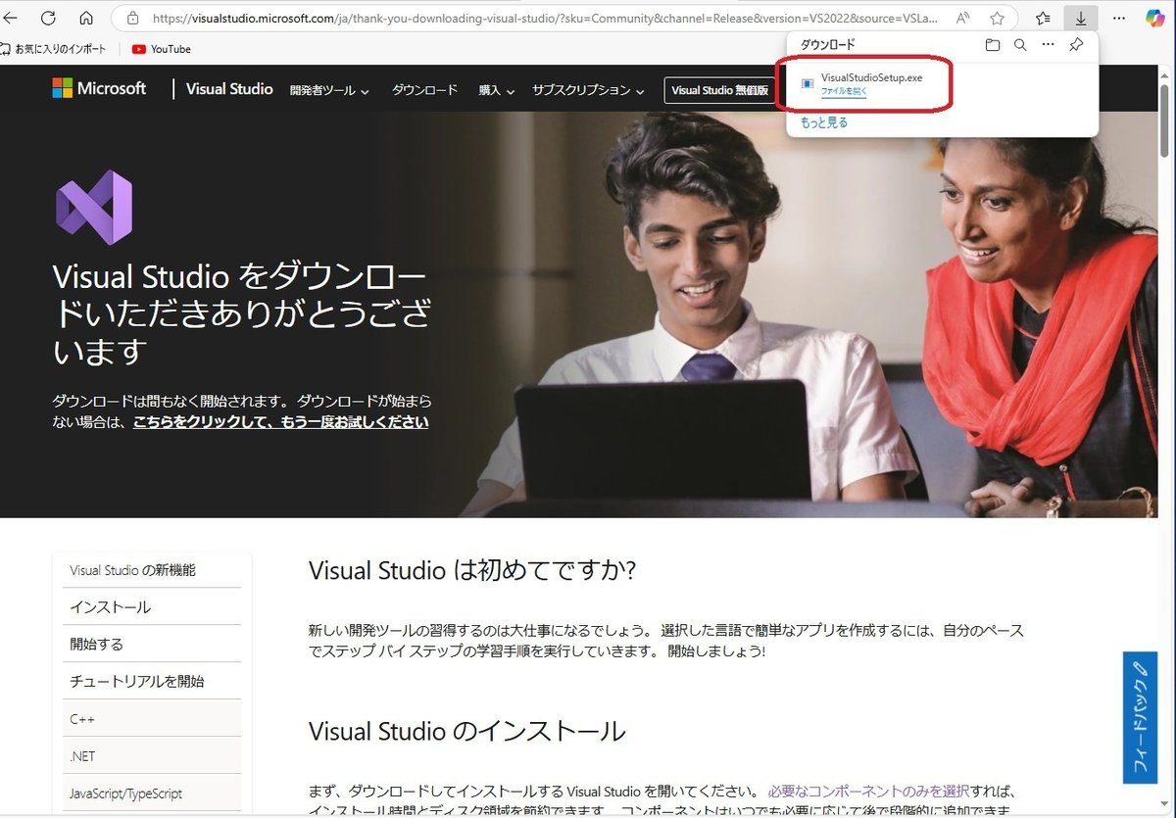Screen dimensions: 1176x818
Task: Click inside the address bar
Action: coord(490,18)
